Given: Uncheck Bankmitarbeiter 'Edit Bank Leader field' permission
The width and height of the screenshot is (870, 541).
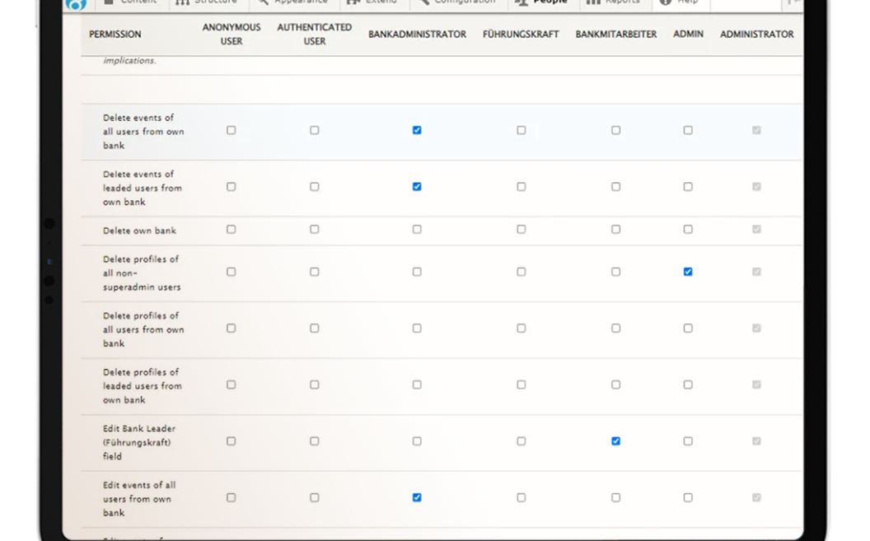Looking at the screenshot, I should pyautogui.click(x=615, y=441).
